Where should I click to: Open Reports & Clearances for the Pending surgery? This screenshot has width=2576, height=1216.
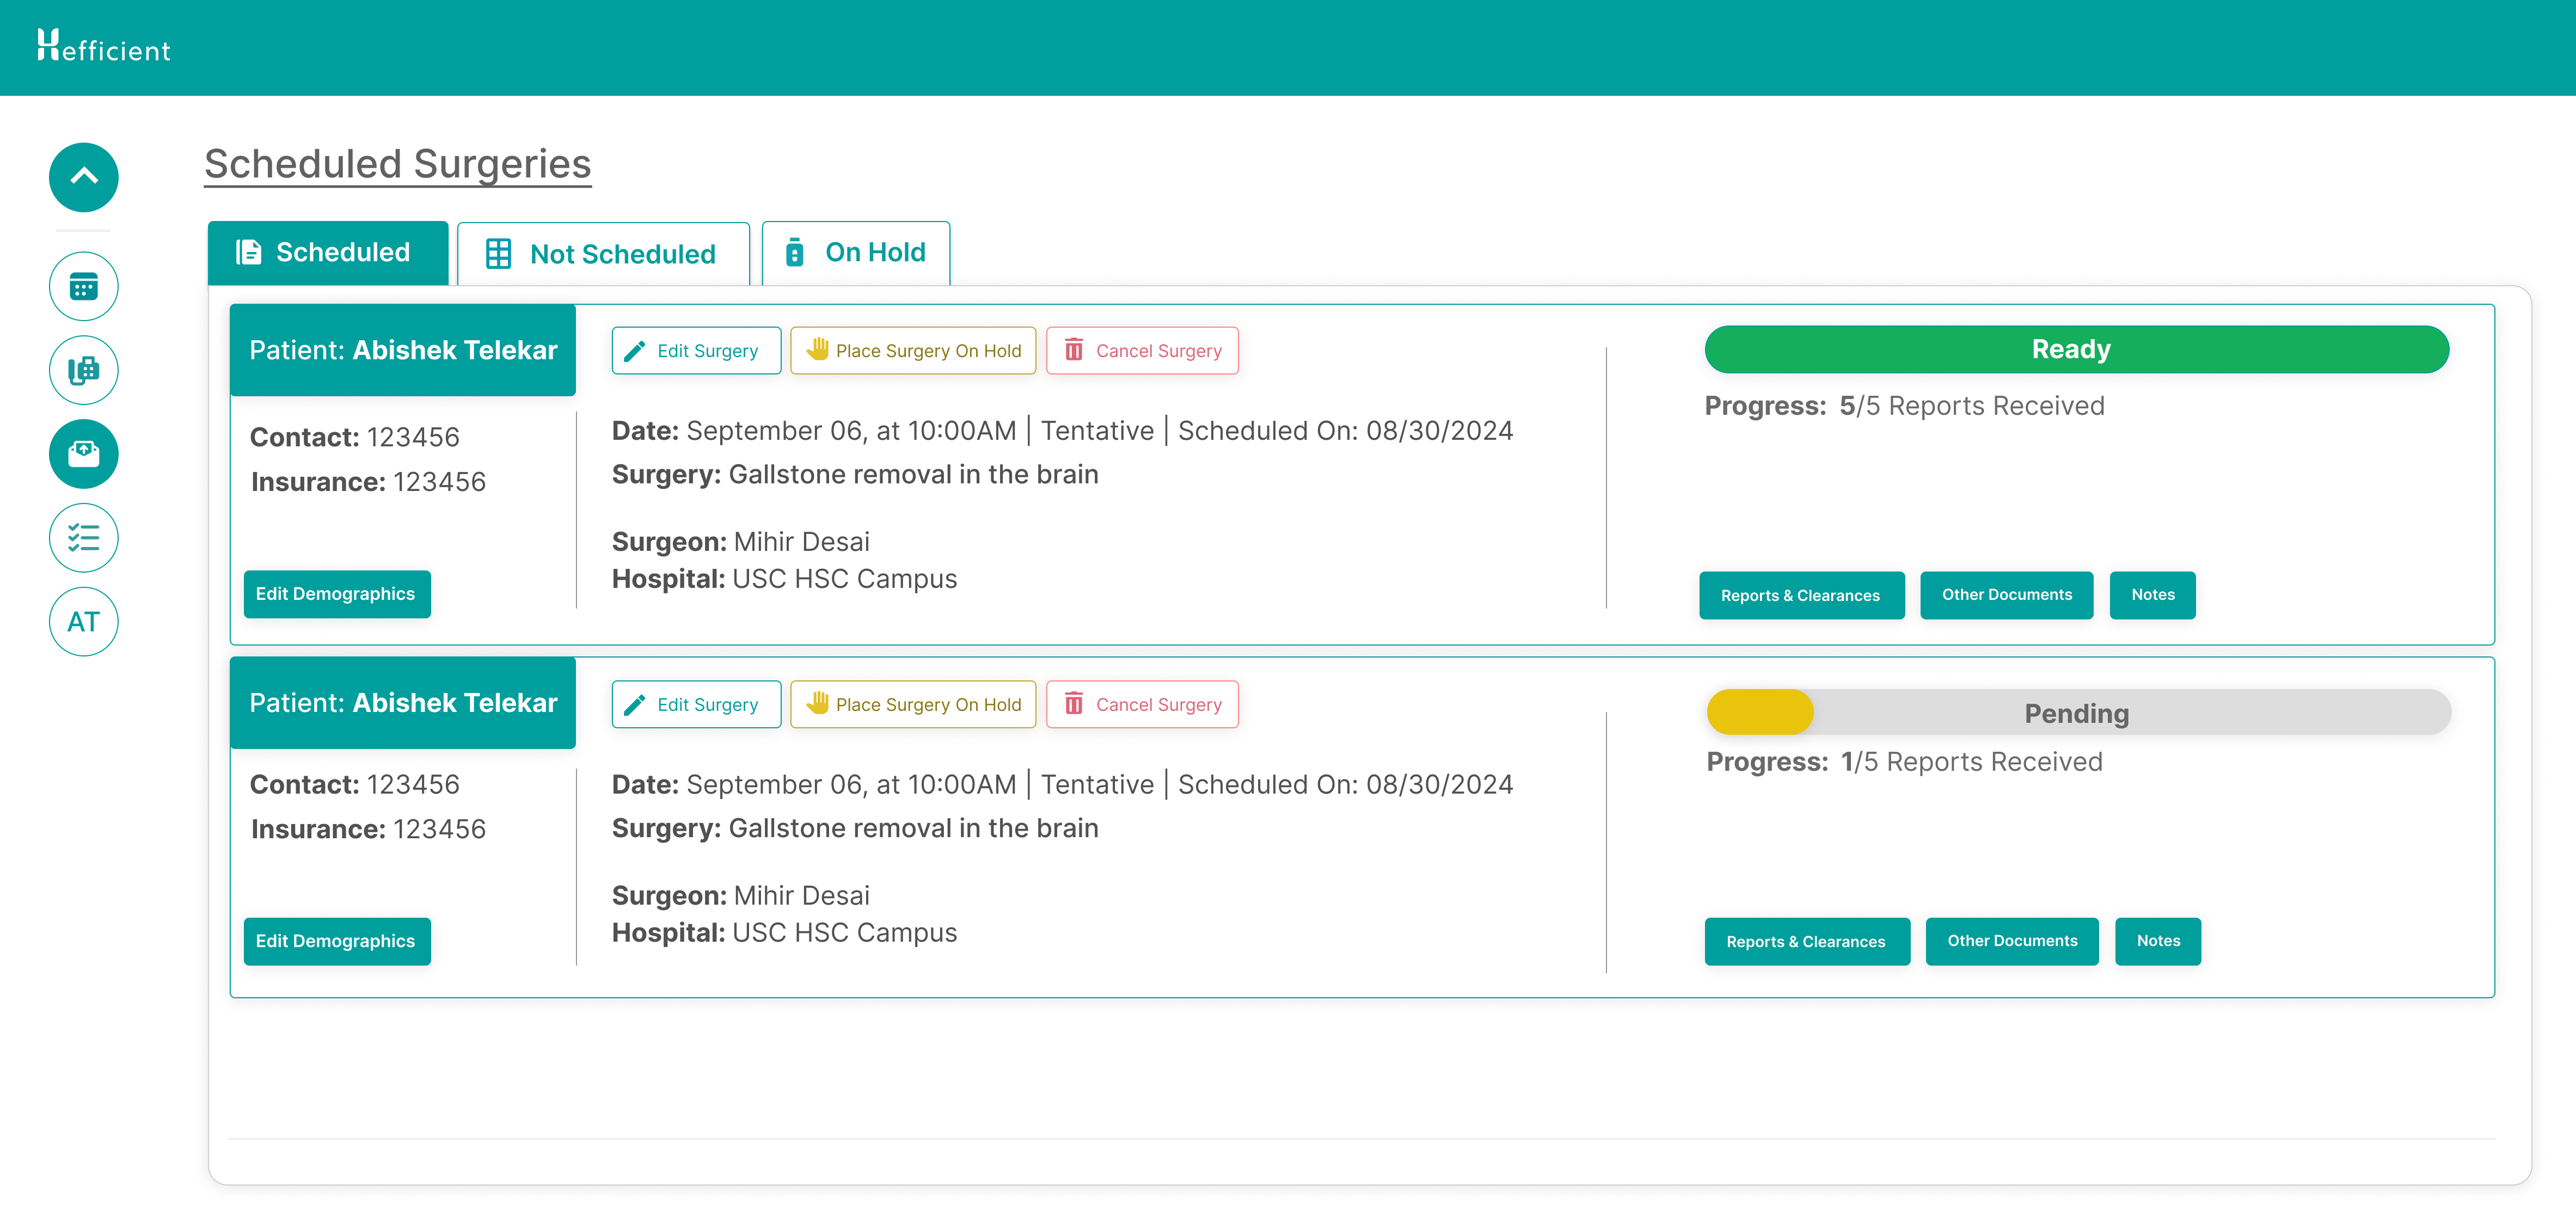point(1808,942)
